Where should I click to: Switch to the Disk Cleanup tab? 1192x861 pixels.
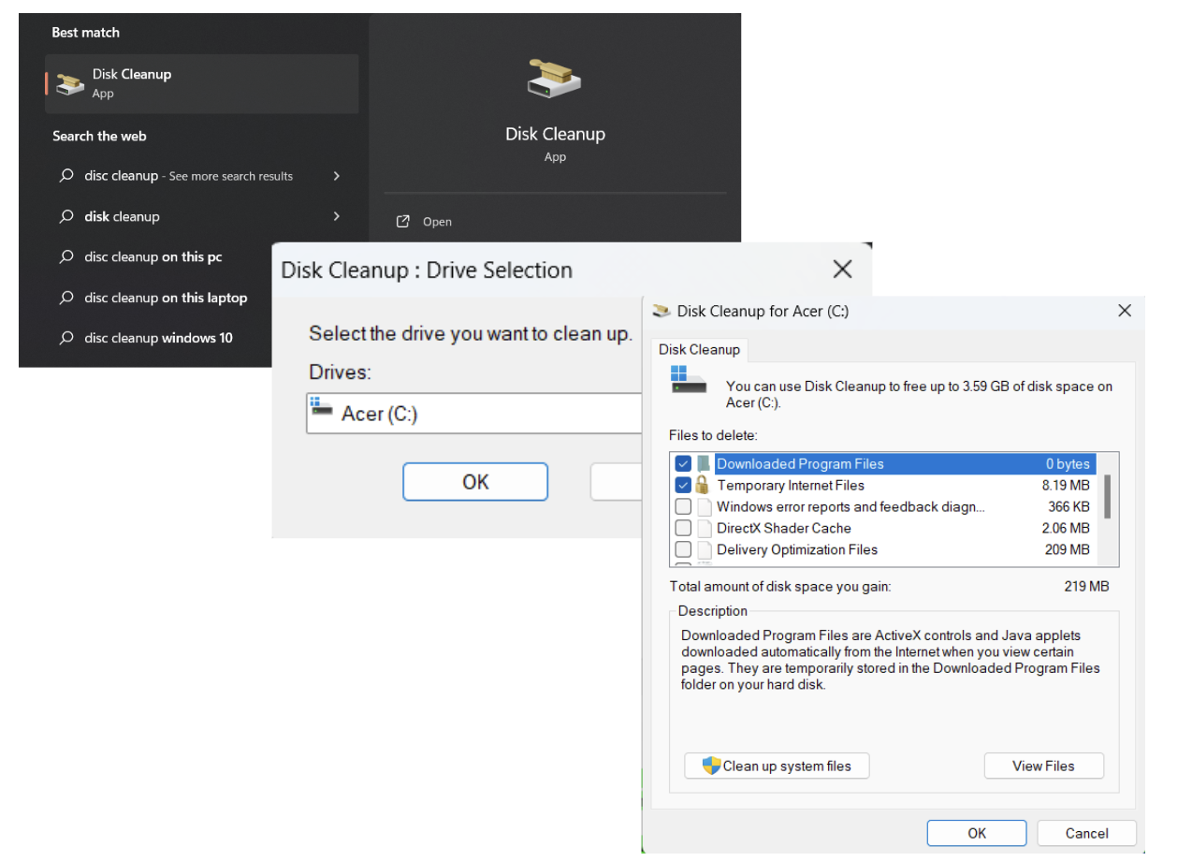pyautogui.click(x=699, y=349)
